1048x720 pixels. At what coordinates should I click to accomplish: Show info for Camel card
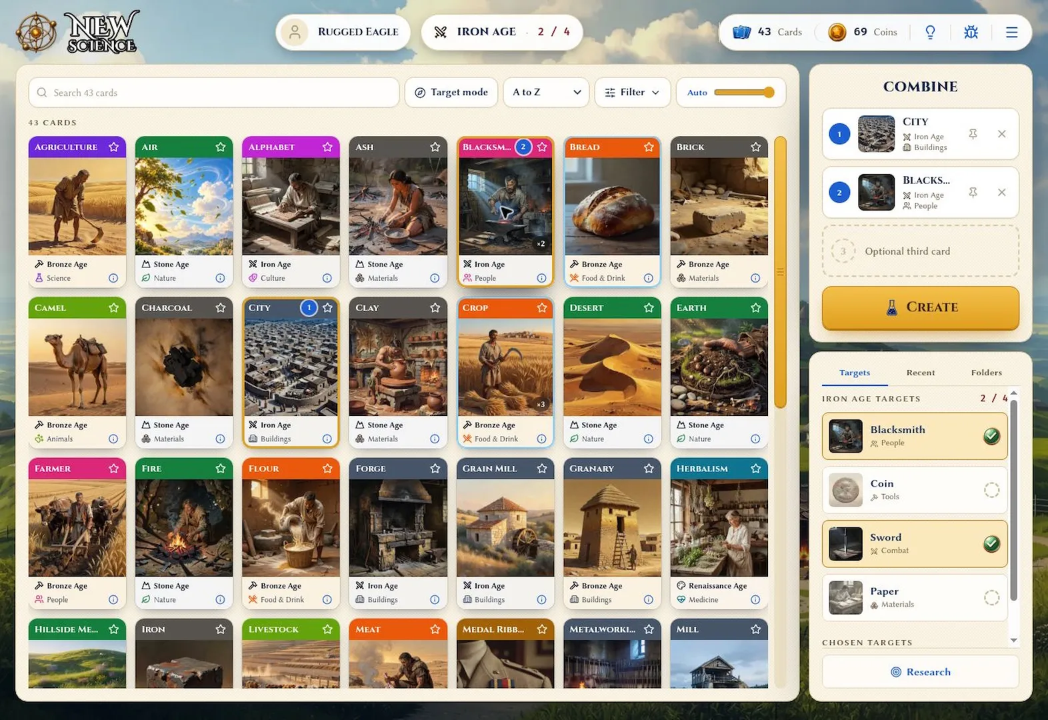pyautogui.click(x=113, y=439)
